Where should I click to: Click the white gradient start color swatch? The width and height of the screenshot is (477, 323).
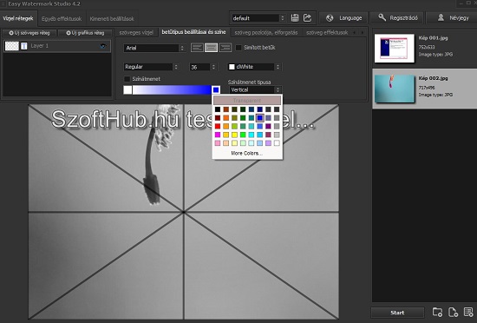coord(127,89)
